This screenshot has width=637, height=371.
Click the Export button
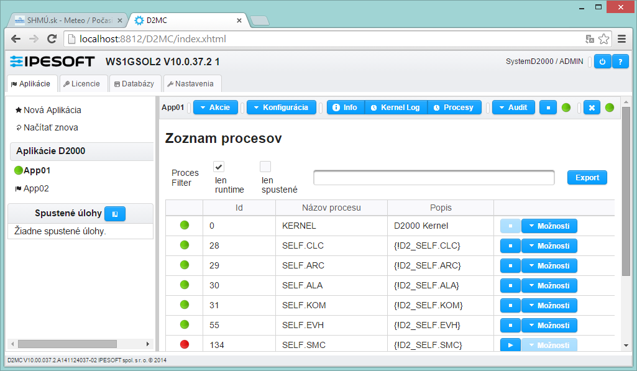(x=587, y=178)
